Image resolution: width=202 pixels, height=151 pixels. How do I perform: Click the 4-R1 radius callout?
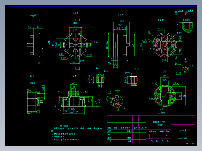click(61, 55)
